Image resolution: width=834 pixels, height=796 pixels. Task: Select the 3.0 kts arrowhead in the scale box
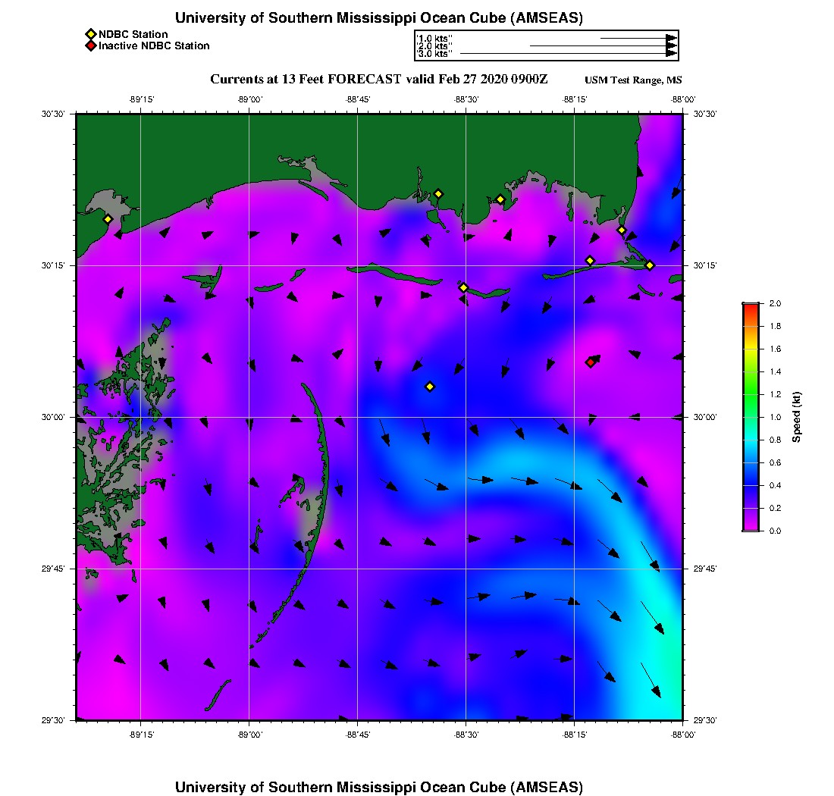(671, 54)
